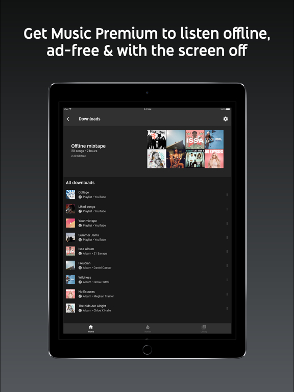This screenshot has width=294, height=392.
Task: Select the 'Wildness' title text
Action: tap(85, 278)
